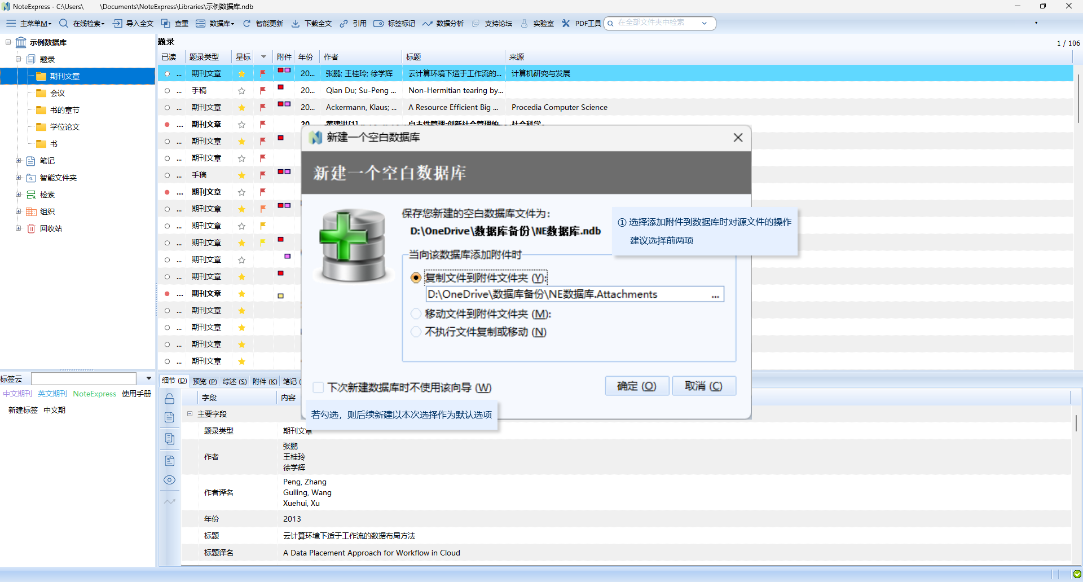Expand the 回收站 tree node

click(x=19, y=228)
